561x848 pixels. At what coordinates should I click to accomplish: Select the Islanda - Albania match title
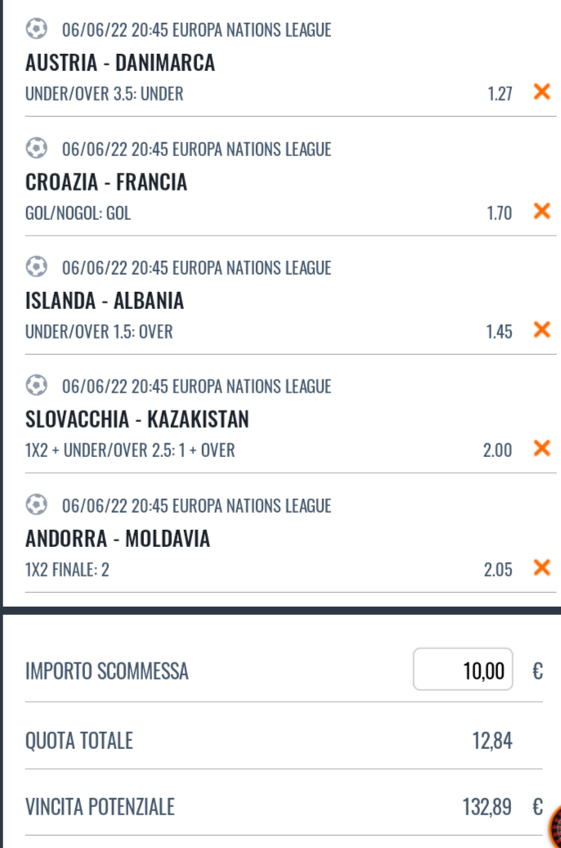105,301
